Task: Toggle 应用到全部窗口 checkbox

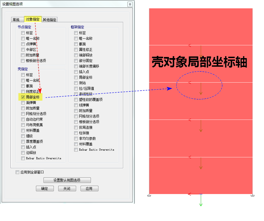Action: [x=18, y=172]
